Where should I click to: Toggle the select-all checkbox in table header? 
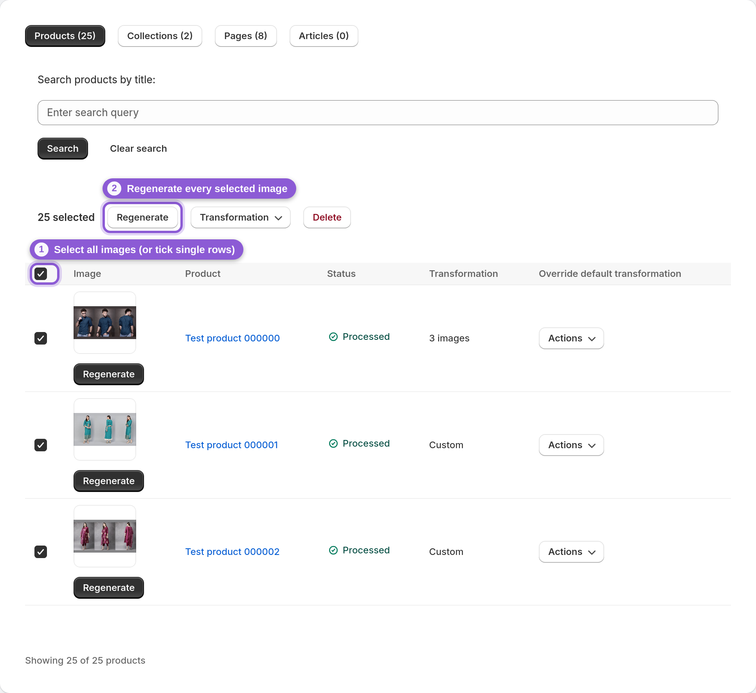pyautogui.click(x=41, y=273)
